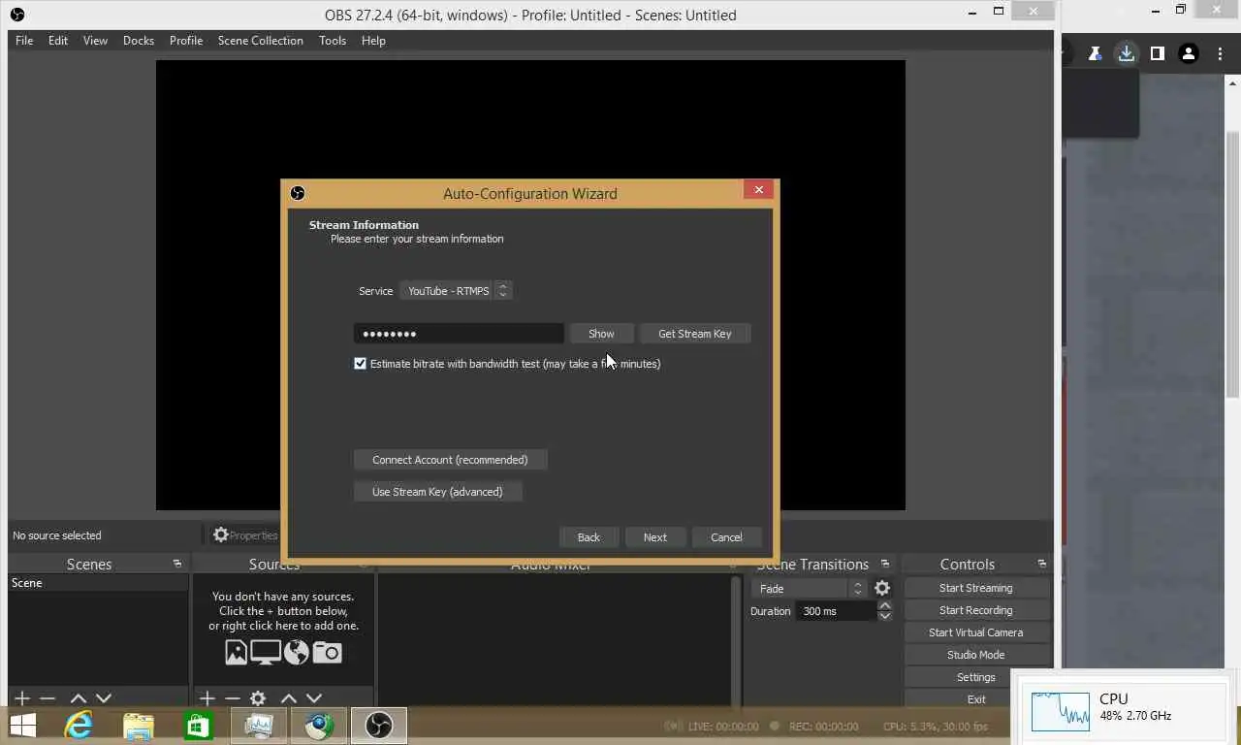1241x745 pixels.
Task: Undock the Scenes panel with float icon
Action: (x=176, y=564)
